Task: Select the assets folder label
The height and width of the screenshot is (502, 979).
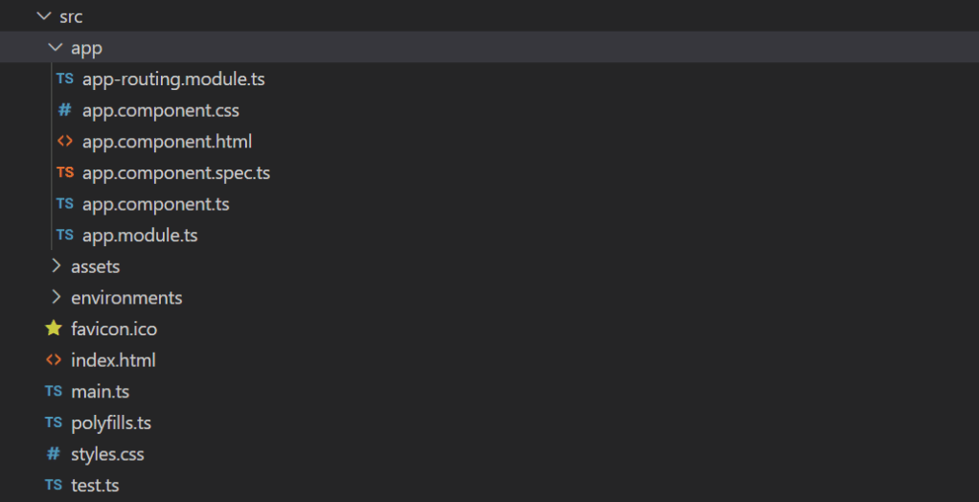Action: tap(95, 266)
